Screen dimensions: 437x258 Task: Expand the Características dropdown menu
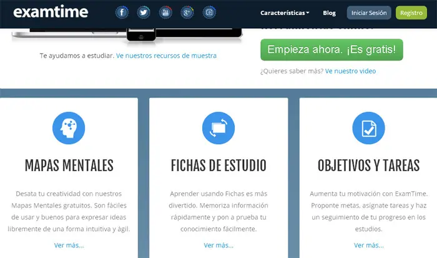coord(285,13)
